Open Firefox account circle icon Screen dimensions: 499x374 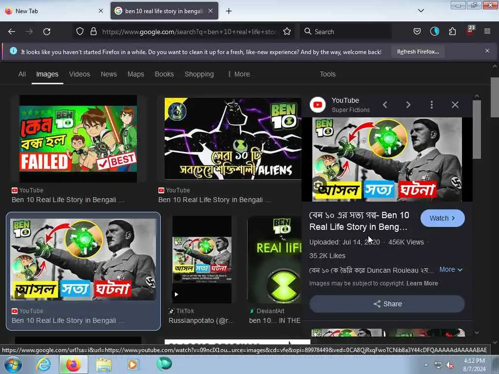(434, 32)
